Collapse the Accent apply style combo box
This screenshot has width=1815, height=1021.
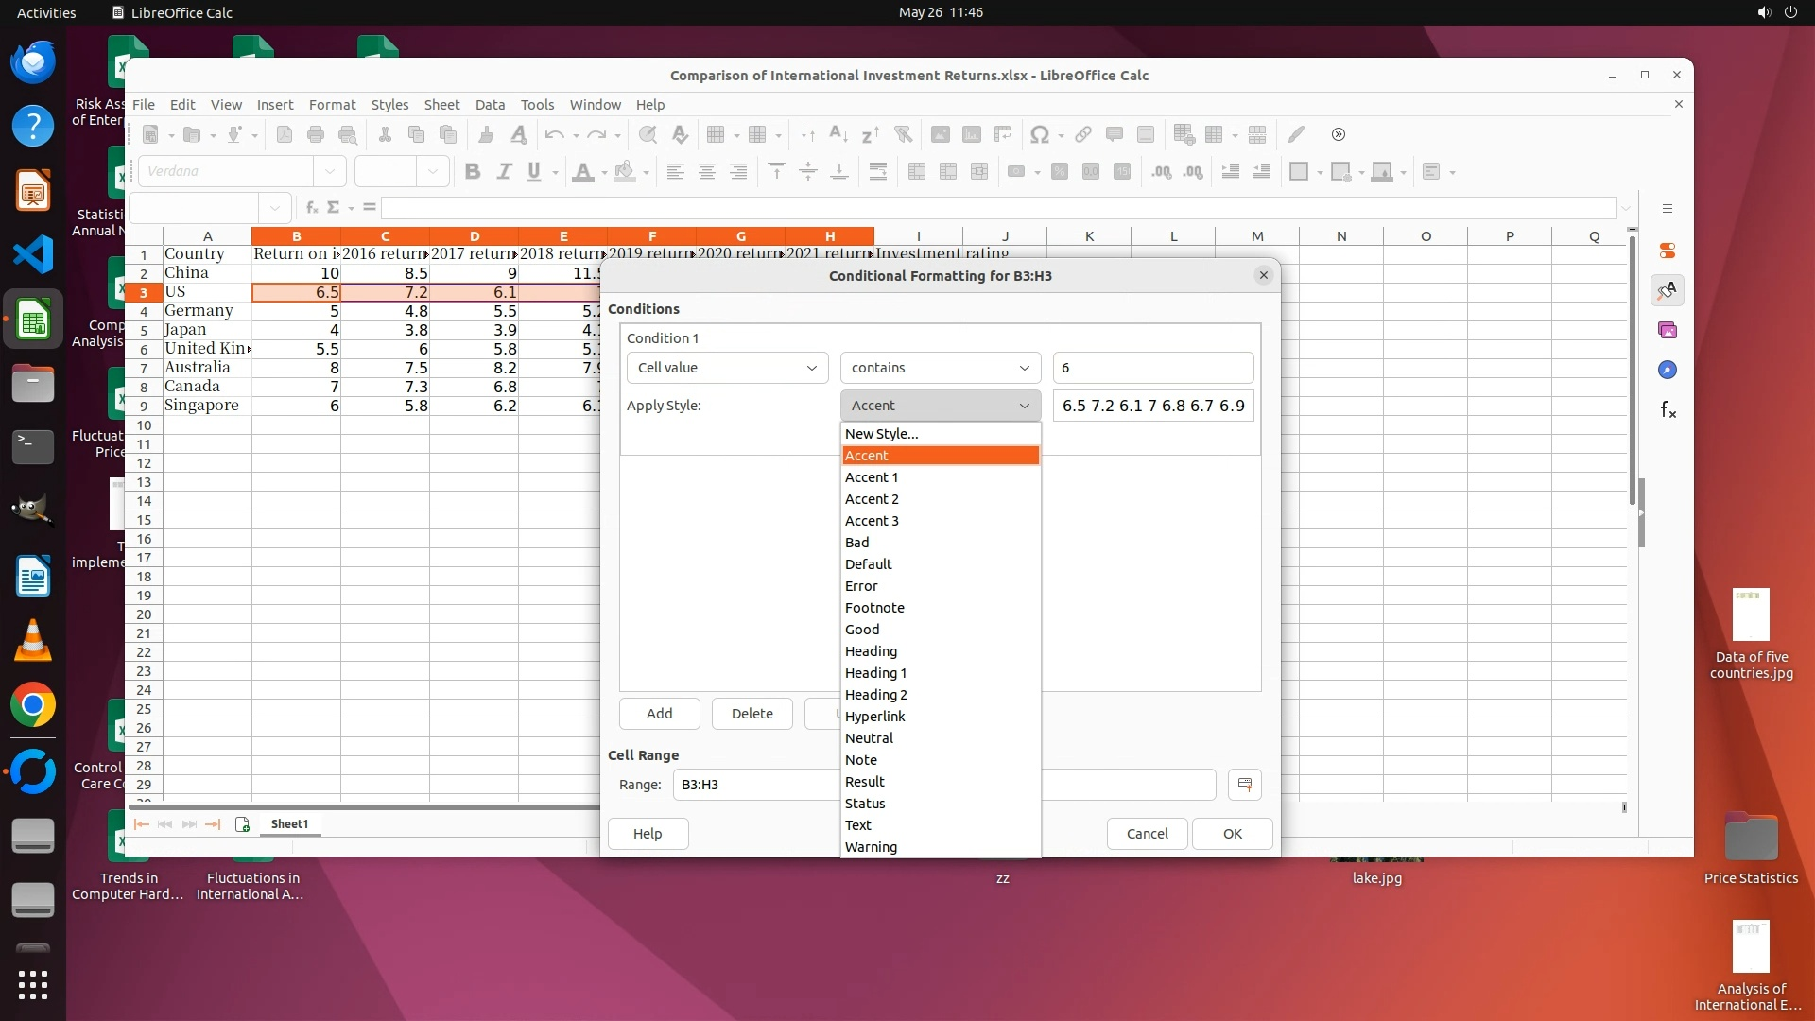coord(940,406)
